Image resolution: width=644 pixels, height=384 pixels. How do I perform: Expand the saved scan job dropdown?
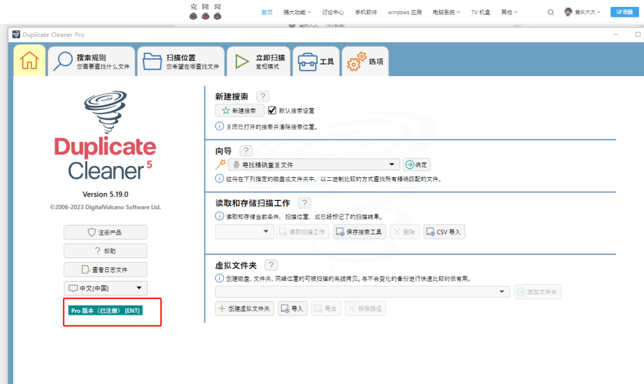(243, 231)
